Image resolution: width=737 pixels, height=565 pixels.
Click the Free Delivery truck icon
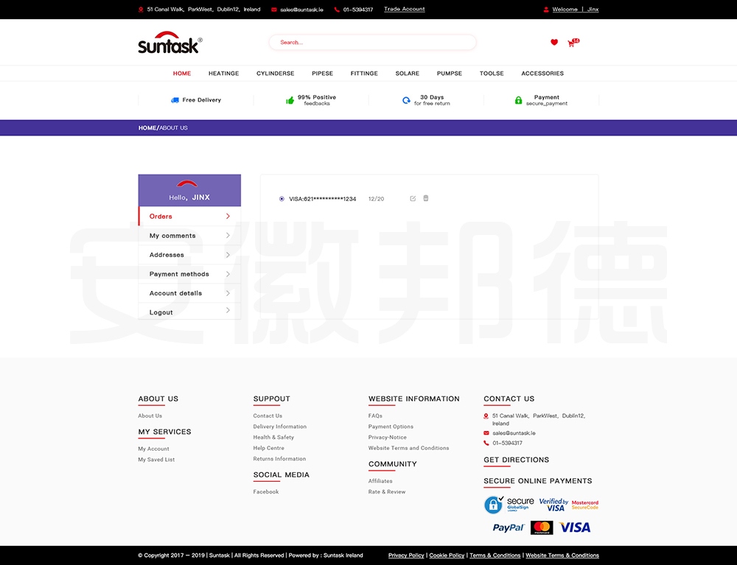coord(175,100)
